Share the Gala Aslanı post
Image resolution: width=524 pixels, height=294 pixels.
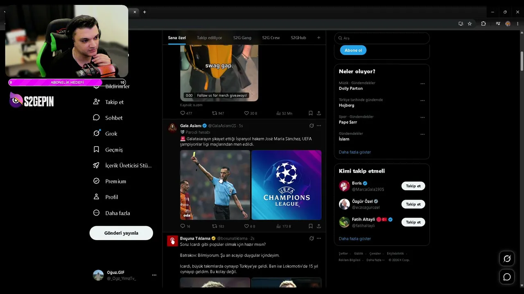(319, 226)
